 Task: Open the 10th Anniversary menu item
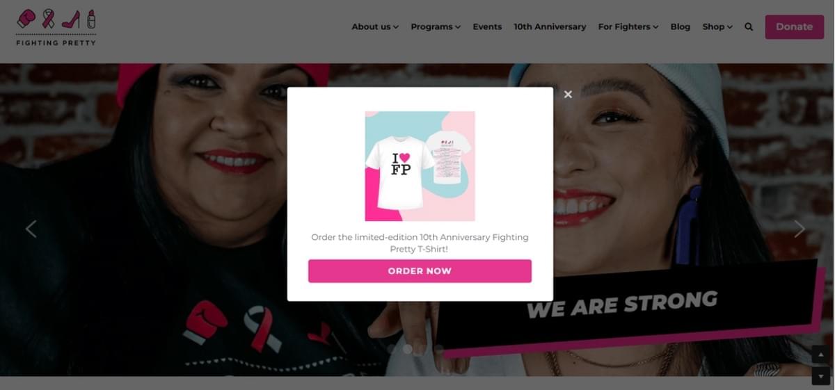click(550, 27)
